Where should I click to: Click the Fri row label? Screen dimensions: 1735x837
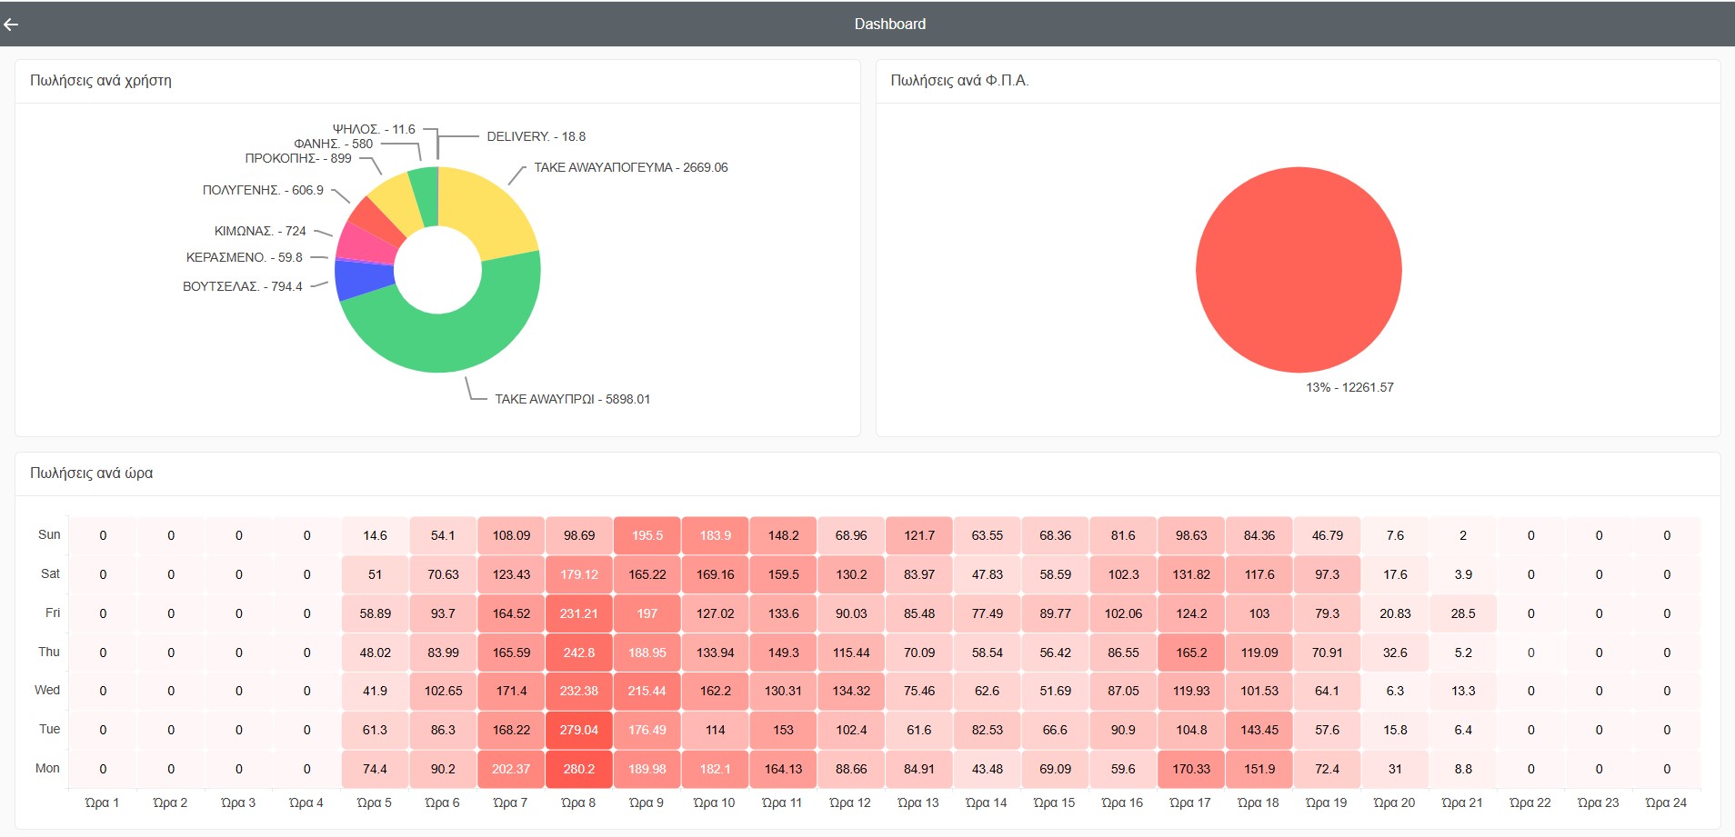tap(53, 613)
